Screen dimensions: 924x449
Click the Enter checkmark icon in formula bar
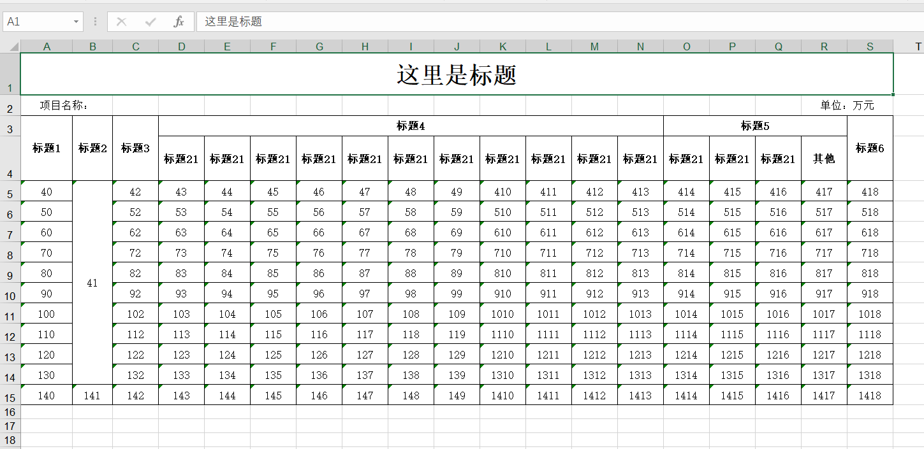(150, 22)
